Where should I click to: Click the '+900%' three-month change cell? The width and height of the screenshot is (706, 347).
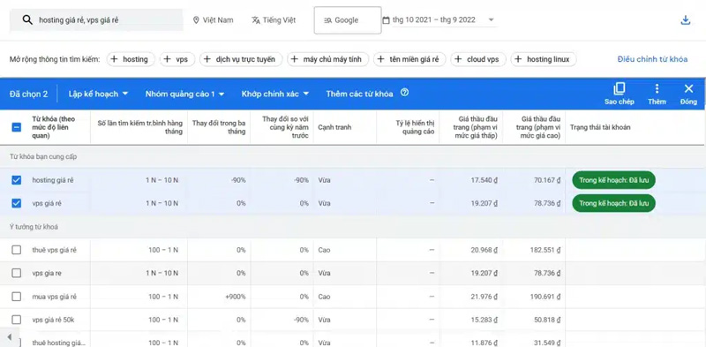pyautogui.click(x=236, y=297)
